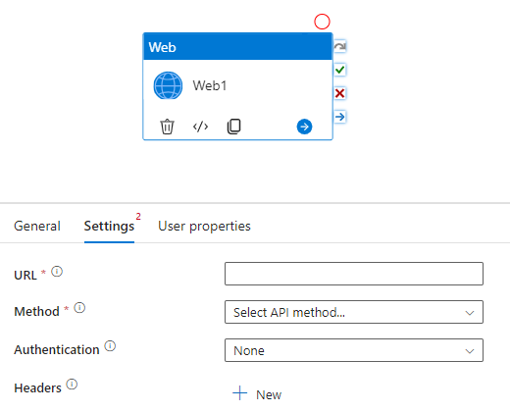Screen dimensions: 510x412
Task: Switch to the General tab
Action: click(x=37, y=226)
